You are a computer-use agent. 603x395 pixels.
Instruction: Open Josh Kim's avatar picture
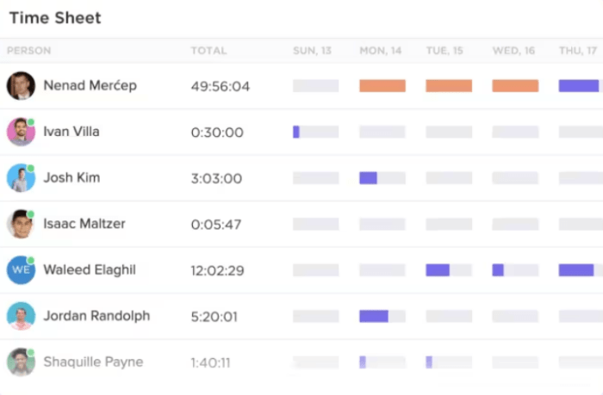click(x=21, y=178)
